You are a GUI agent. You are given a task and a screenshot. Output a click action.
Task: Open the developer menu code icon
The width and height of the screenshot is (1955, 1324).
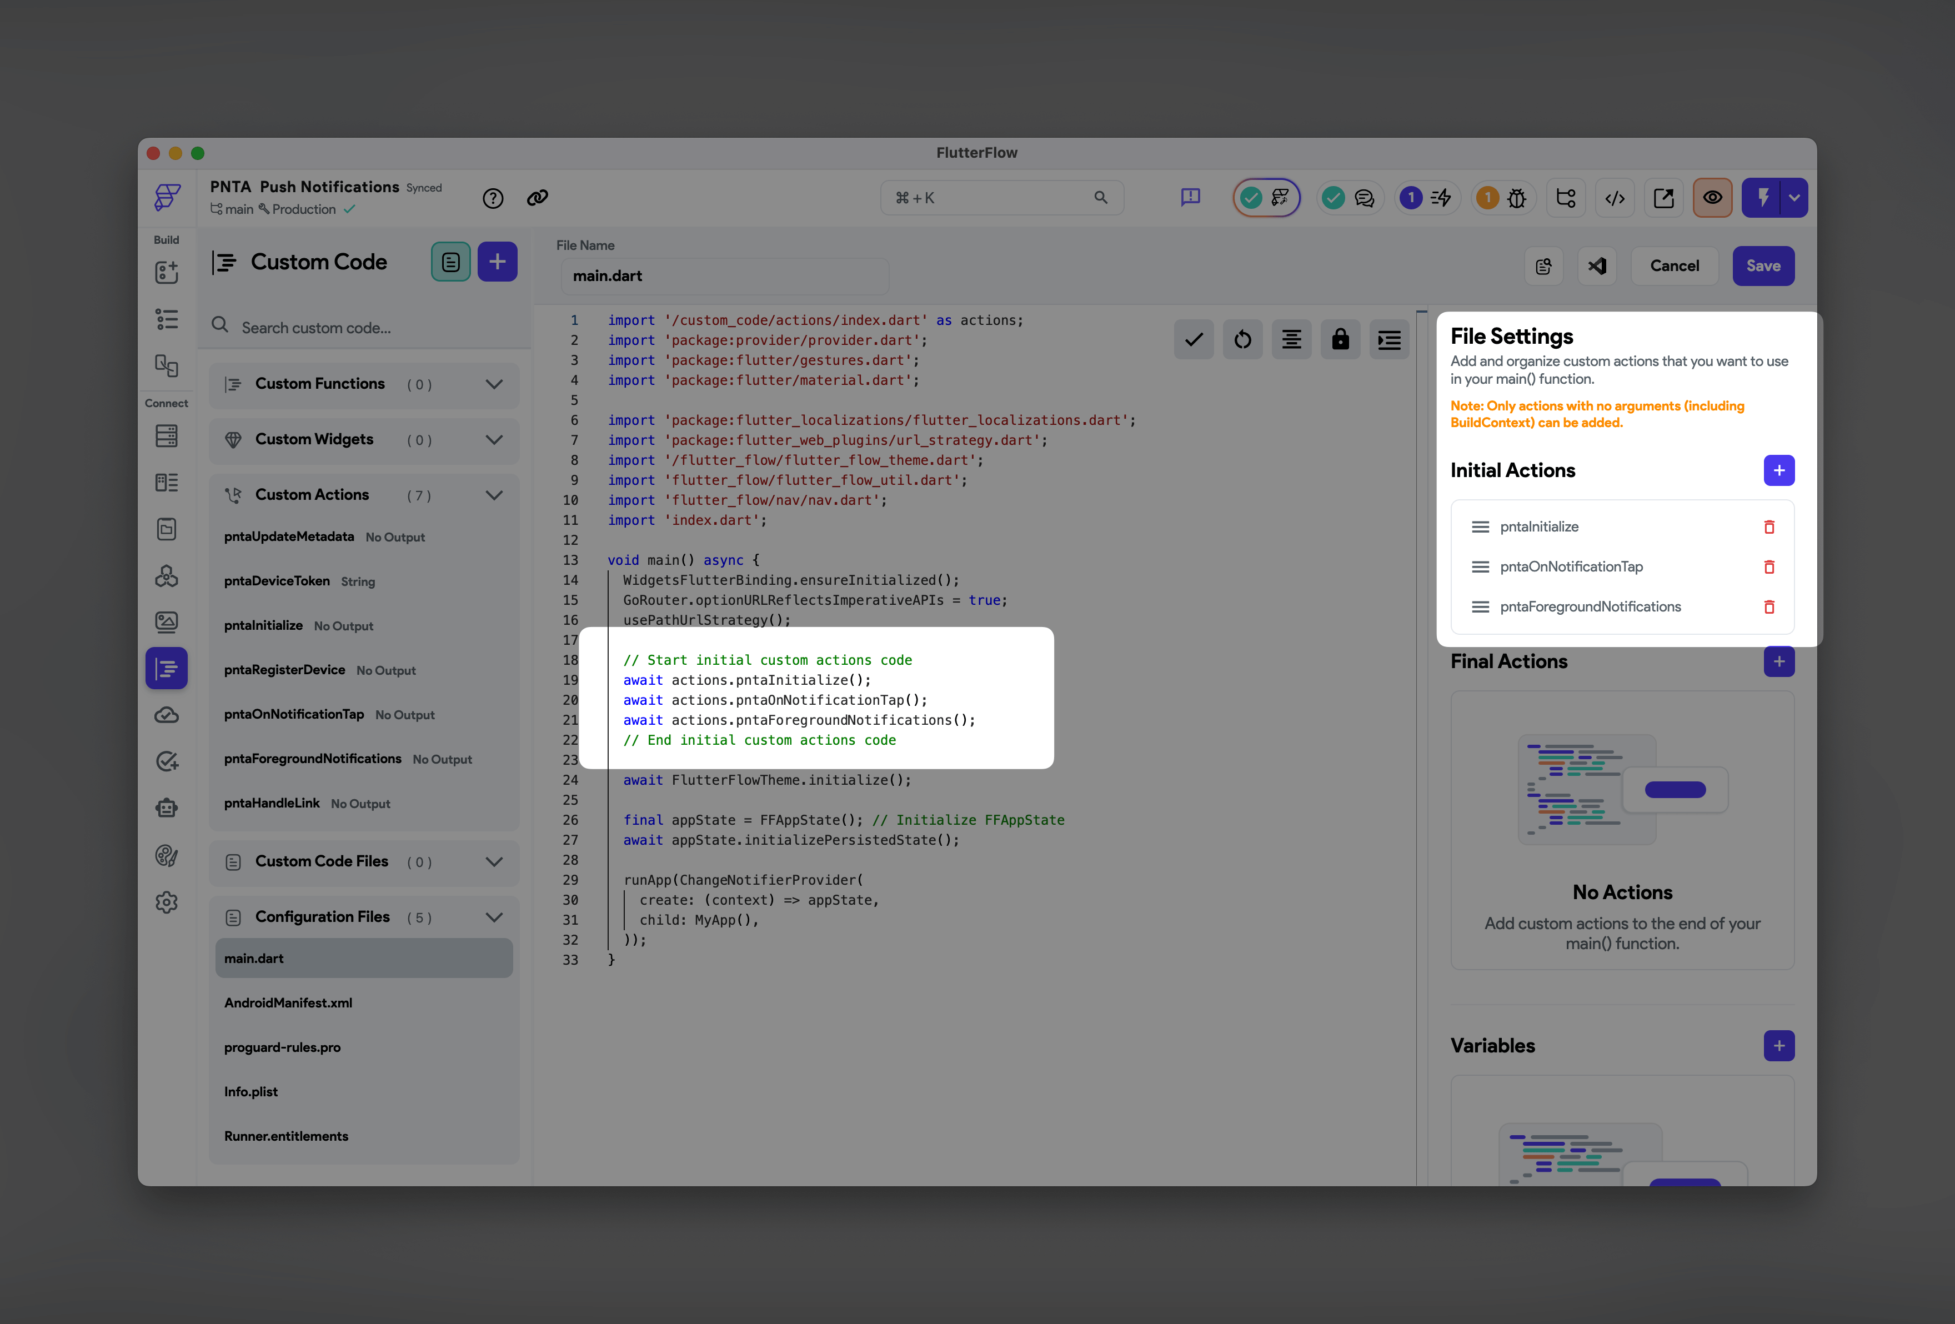coord(1615,198)
